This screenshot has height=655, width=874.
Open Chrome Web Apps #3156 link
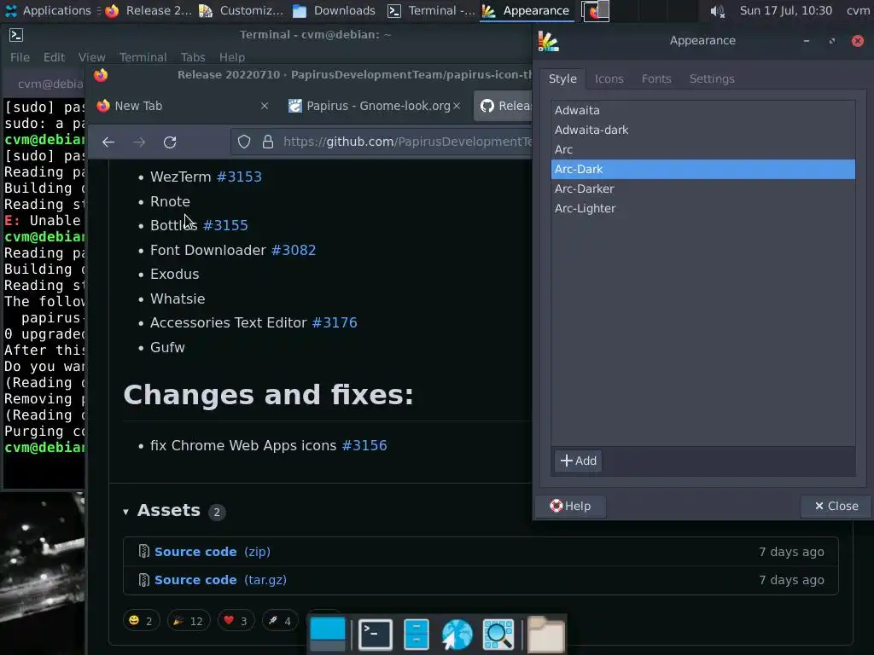(x=364, y=445)
